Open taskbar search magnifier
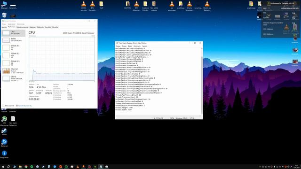Image resolution: width=301 pixels, height=169 pixels. 8,167
